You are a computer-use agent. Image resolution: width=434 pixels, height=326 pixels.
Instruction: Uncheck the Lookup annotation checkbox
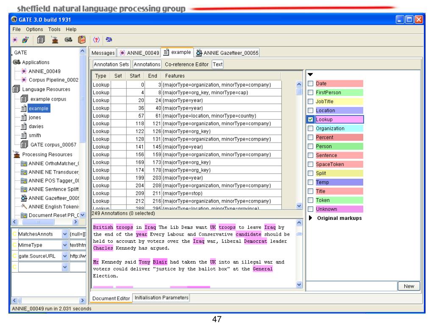point(311,119)
